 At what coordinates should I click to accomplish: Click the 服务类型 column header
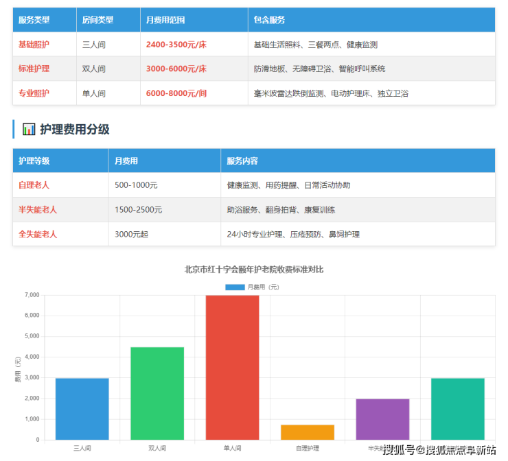click(34, 20)
